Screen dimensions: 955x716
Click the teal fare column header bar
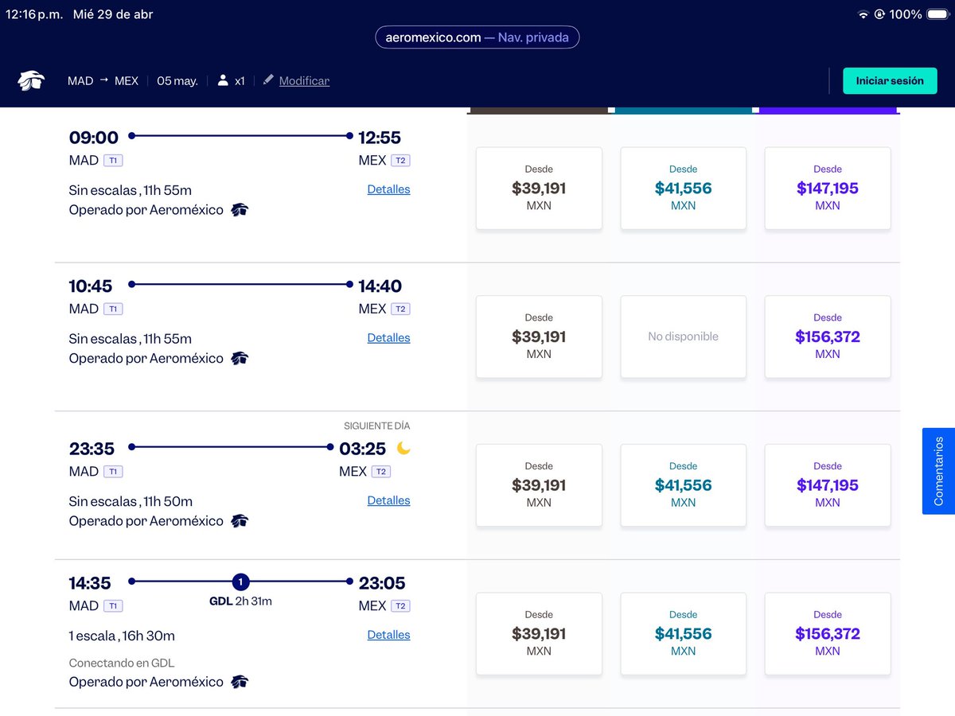click(x=683, y=111)
